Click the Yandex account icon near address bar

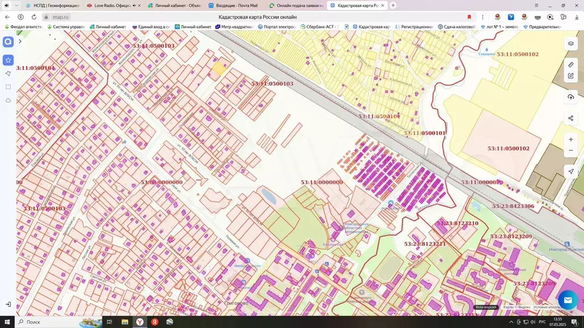coord(21,17)
